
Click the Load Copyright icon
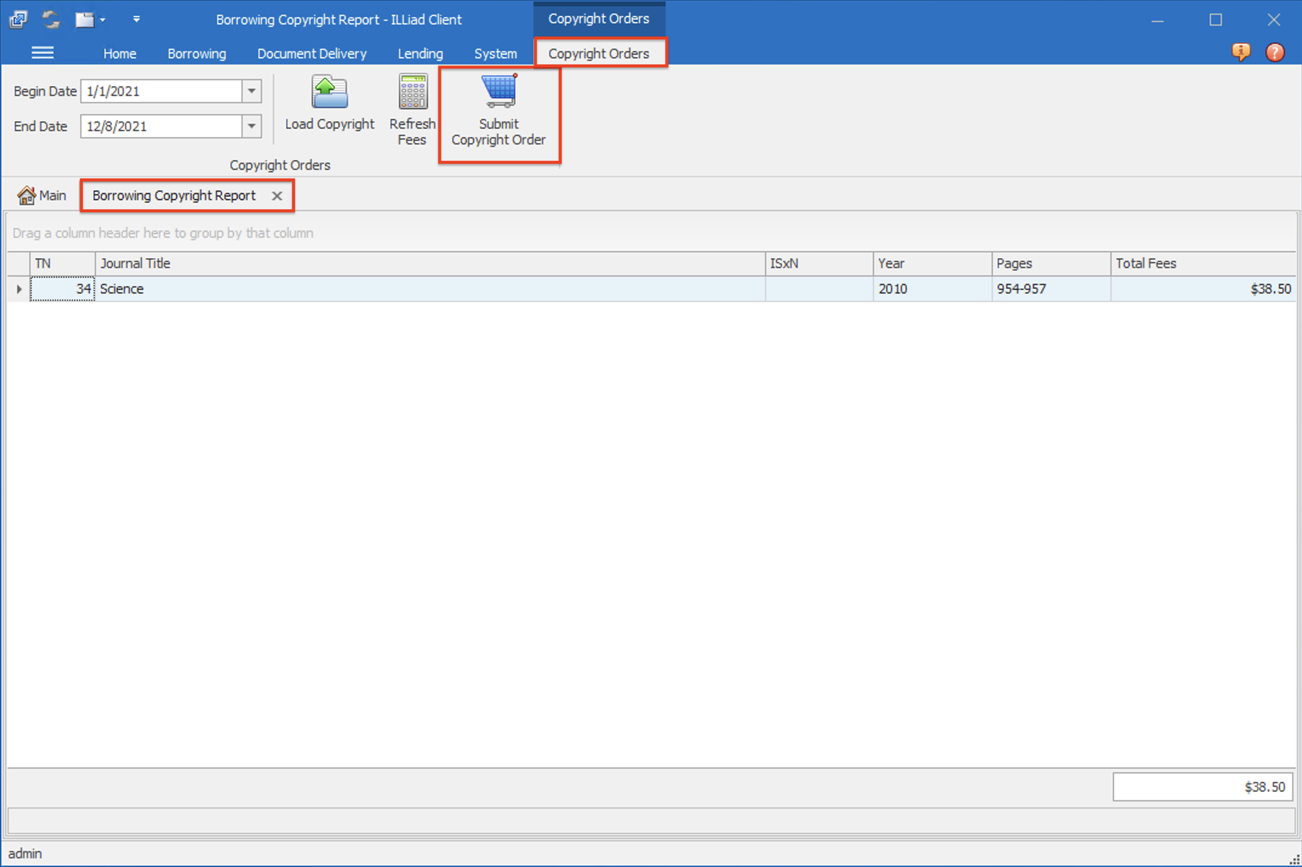point(329,91)
